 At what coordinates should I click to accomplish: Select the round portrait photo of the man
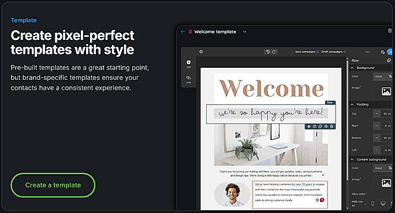pos(232,194)
